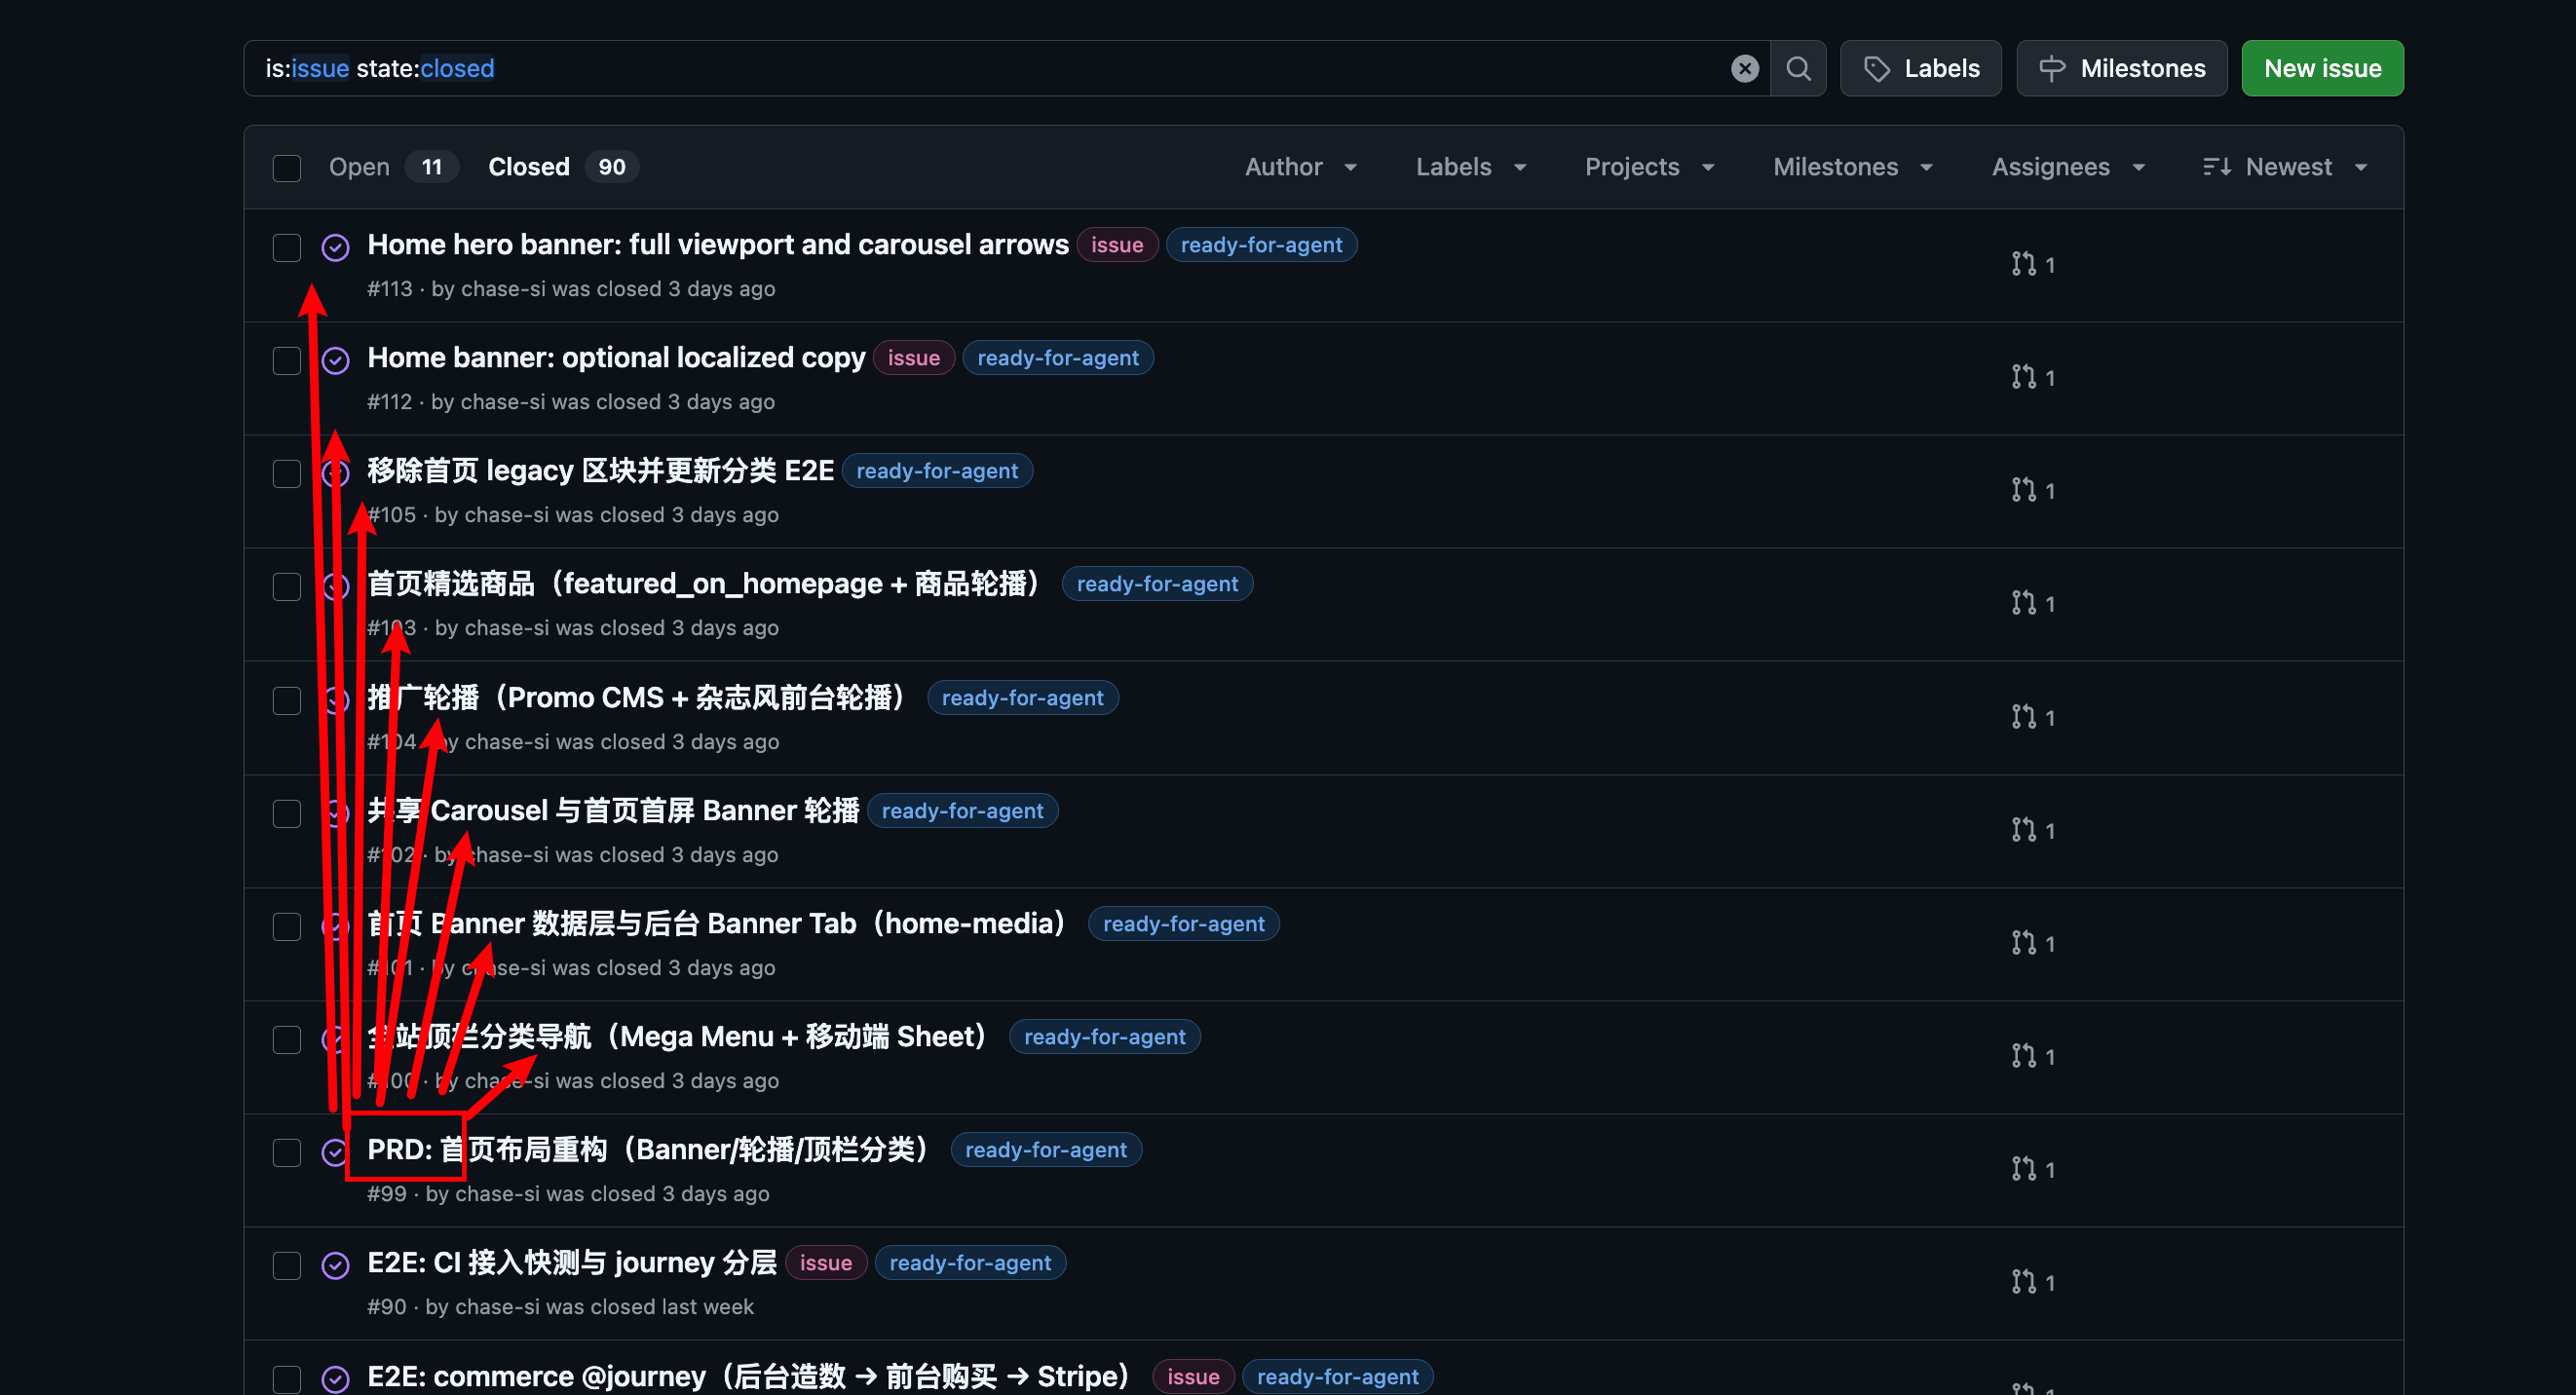Click '#90 · by chase-si was closed last week'

560,1307
